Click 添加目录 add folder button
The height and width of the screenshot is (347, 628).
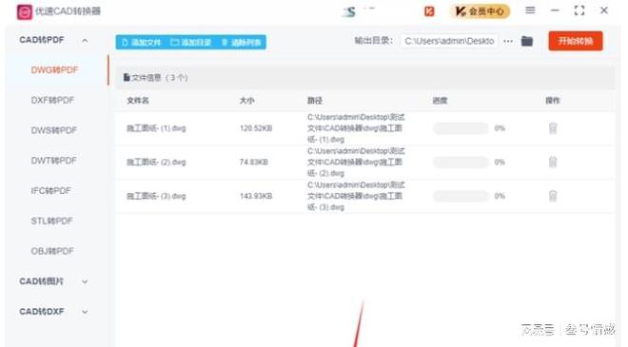click(190, 43)
